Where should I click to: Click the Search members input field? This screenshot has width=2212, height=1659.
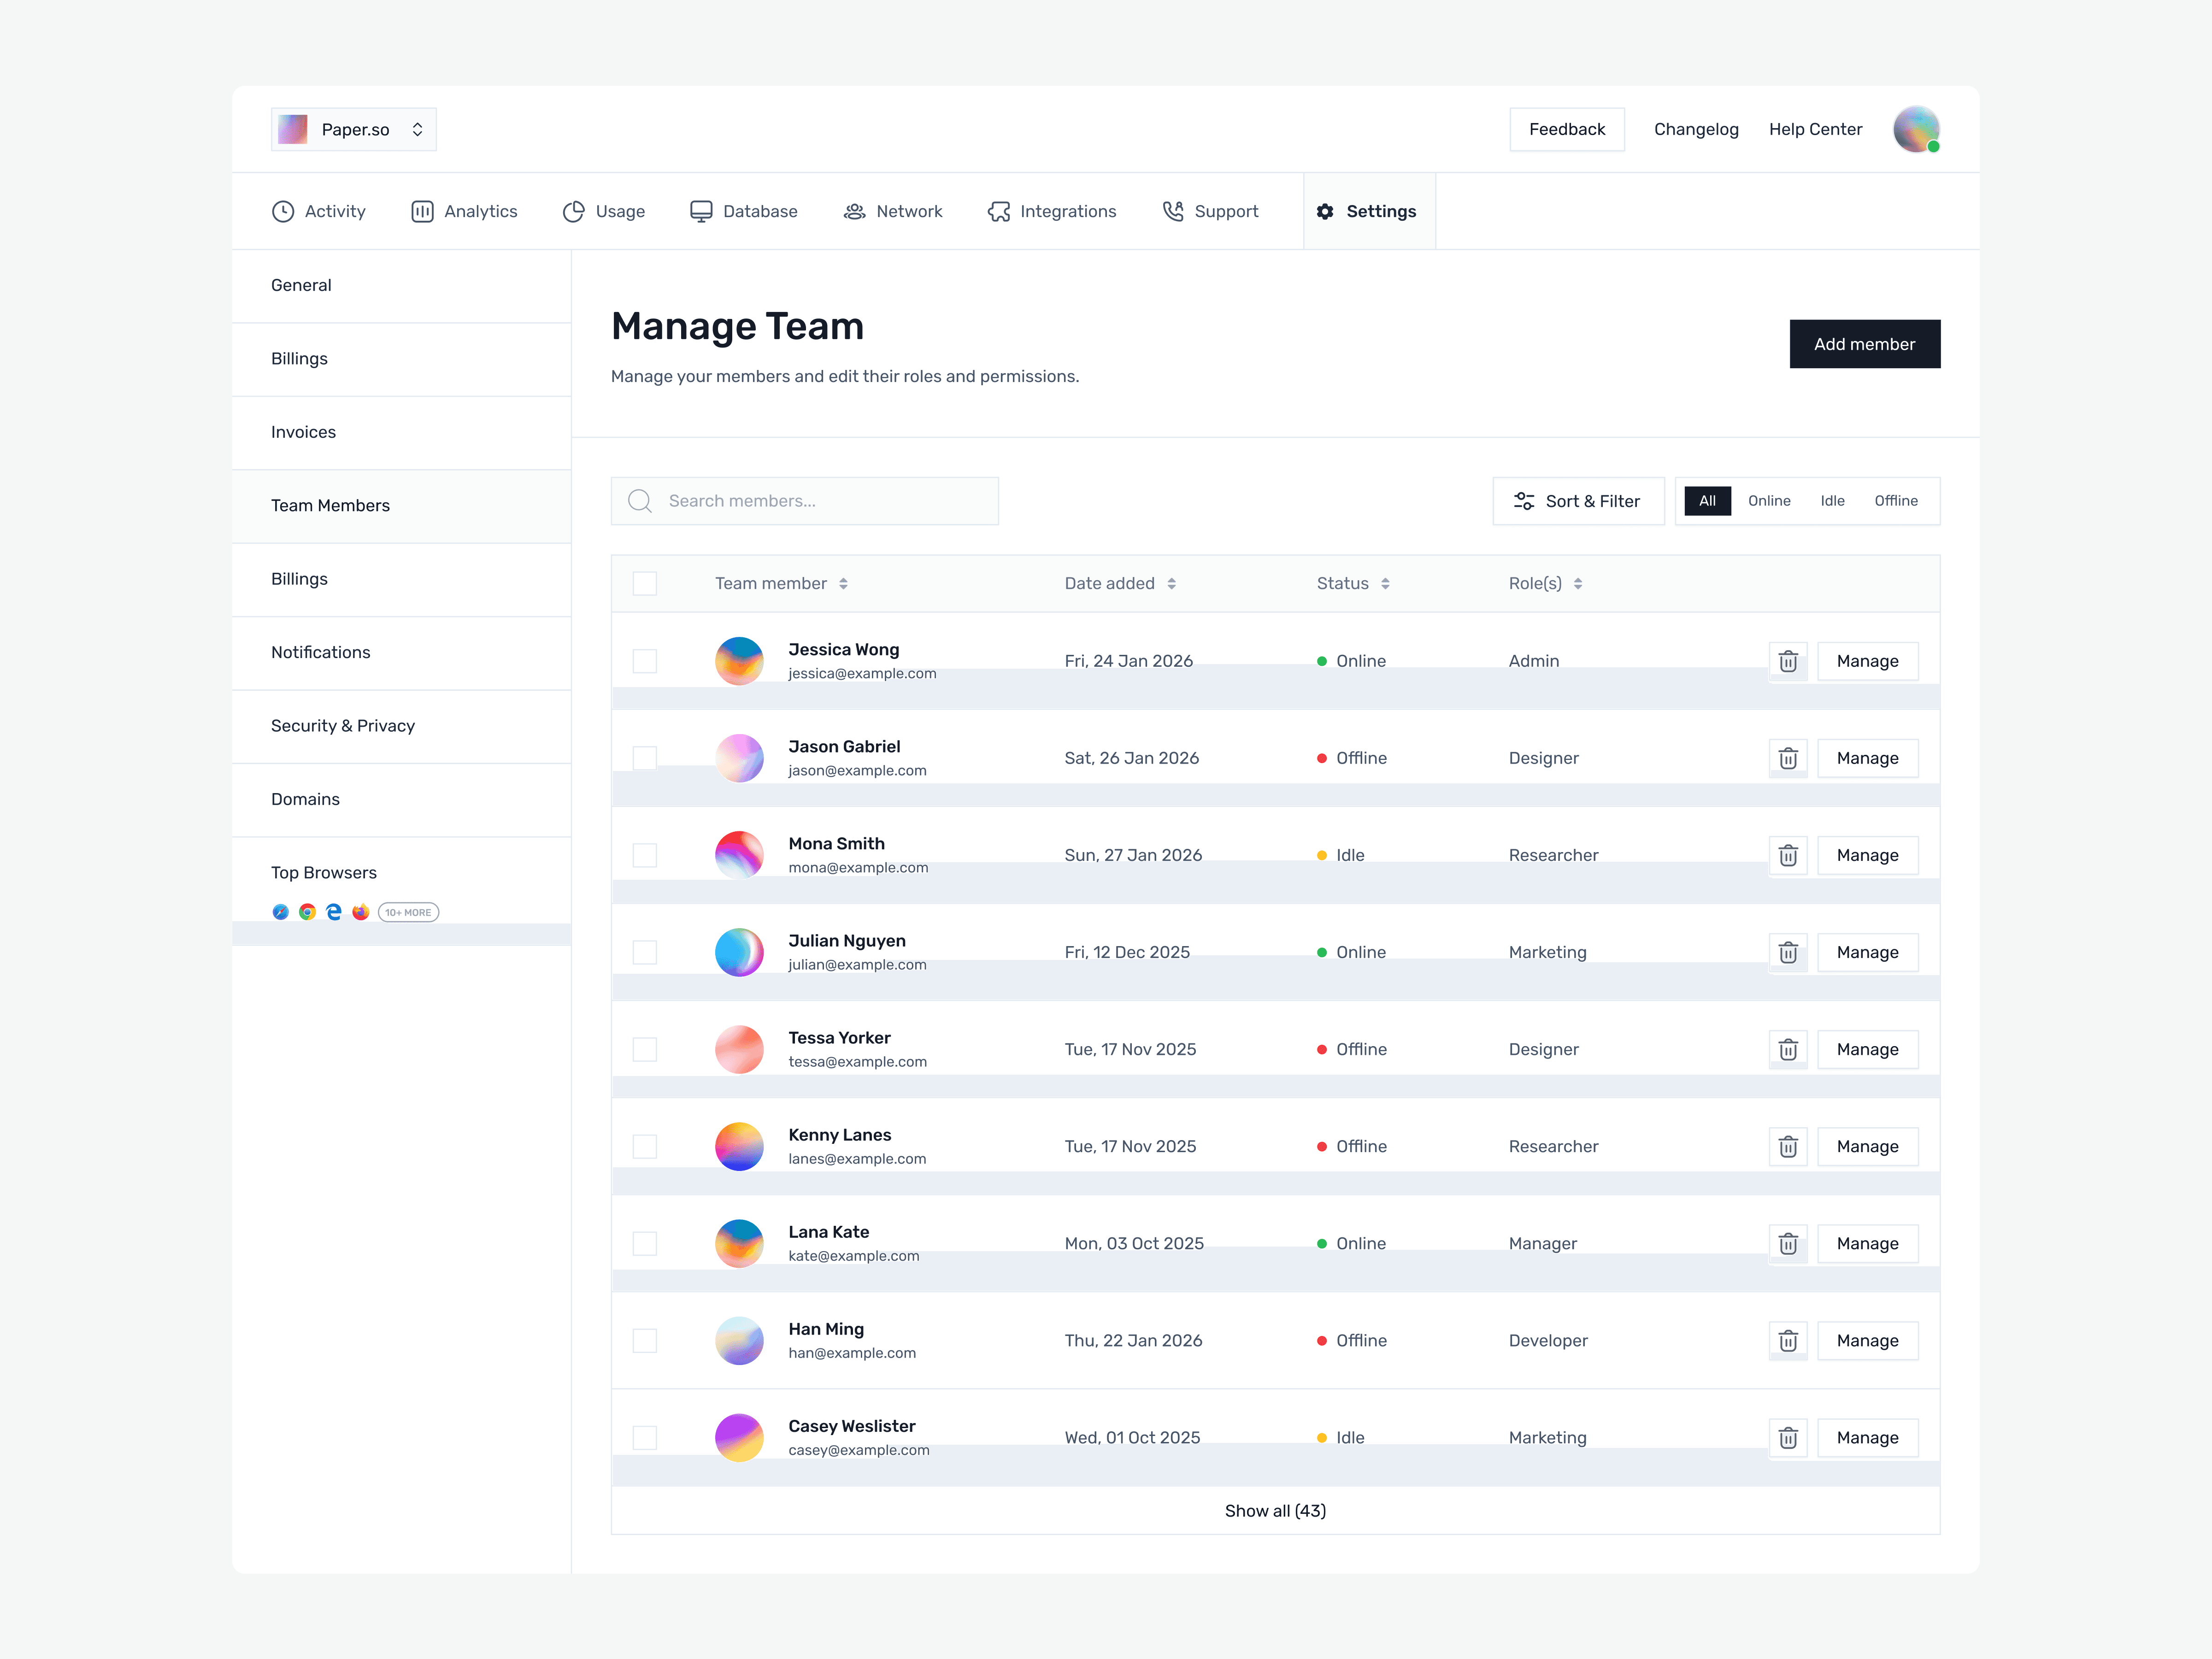click(805, 501)
